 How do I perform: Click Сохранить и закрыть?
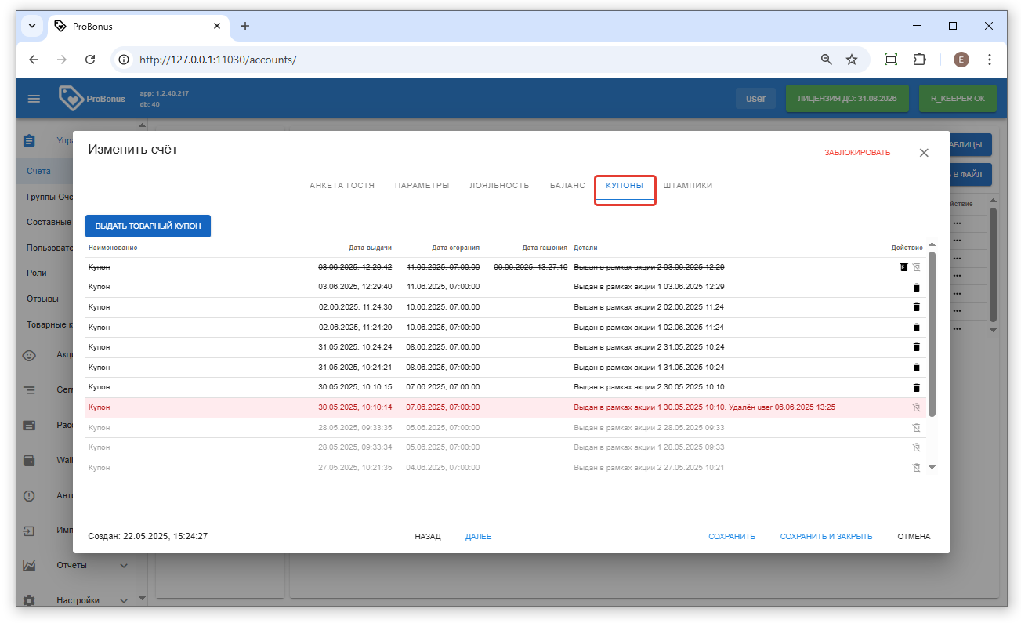(826, 537)
